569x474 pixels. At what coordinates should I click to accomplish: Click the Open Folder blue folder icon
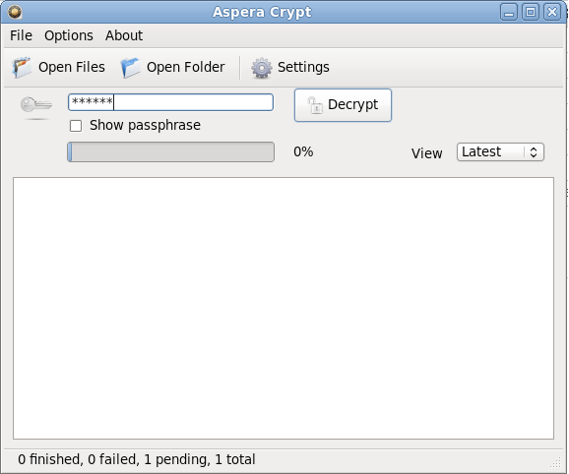tap(131, 68)
